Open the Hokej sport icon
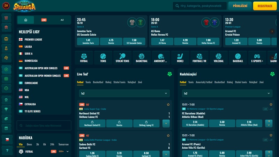279x157 pixels. click(180, 58)
